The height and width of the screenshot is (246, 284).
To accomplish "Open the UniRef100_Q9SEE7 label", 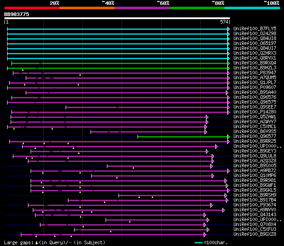I will click(x=255, y=107).
